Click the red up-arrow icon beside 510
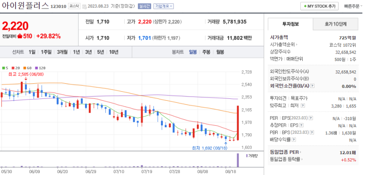 20,36
